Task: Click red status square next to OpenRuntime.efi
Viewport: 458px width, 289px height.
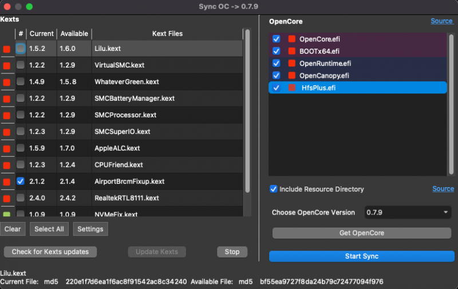Action: pos(291,63)
